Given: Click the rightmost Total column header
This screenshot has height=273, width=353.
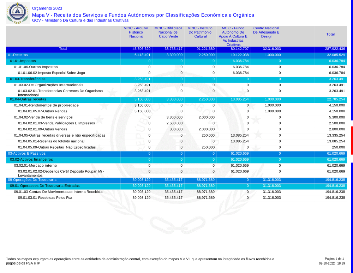Looking at the screenshot, I should click(x=330, y=34).
